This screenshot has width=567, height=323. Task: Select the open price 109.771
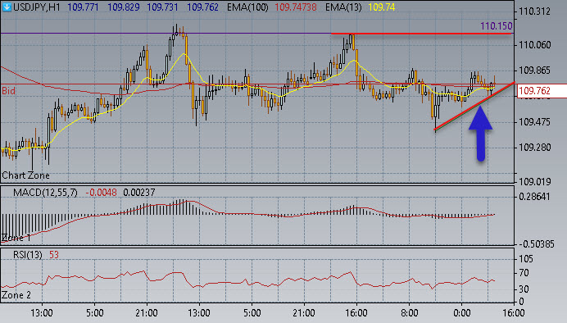click(x=83, y=7)
